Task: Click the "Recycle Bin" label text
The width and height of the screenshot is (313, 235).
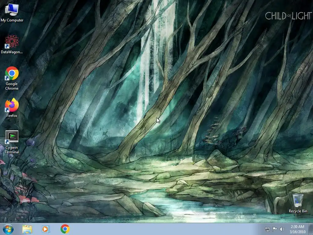Action: point(298,211)
